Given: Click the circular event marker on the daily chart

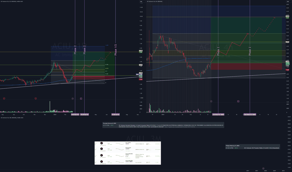Looking at the screenshot, I should (x=73, y=99).
